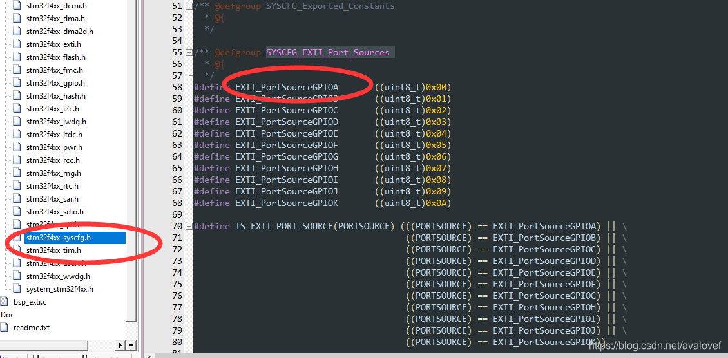
Task: Click the project panel scroll-right arrow
Action: tap(121, 346)
